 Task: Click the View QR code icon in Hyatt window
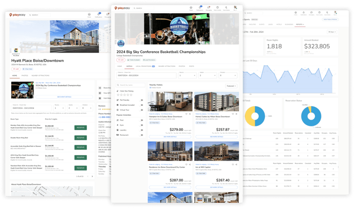(100, 93)
